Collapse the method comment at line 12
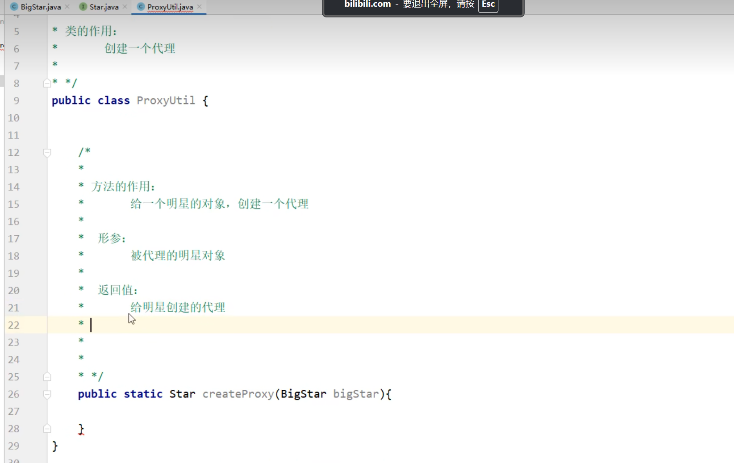The width and height of the screenshot is (734, 463). [47, 153]
